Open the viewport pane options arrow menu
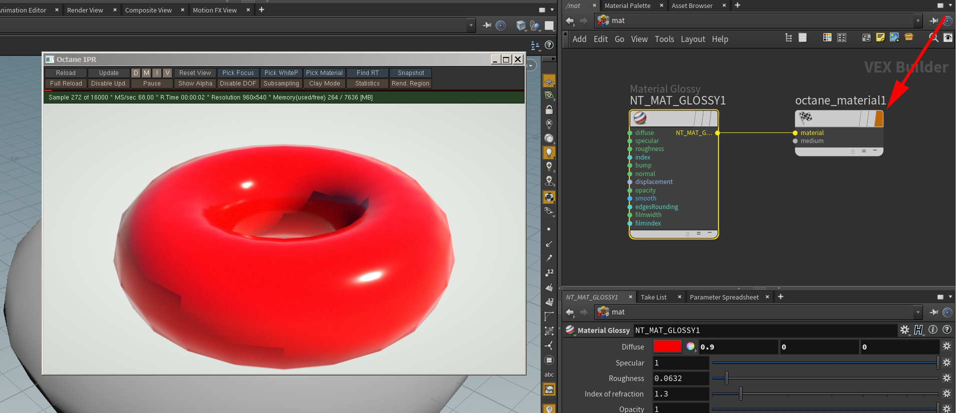Viewport: 956px width, 413px height. (552, 9)
